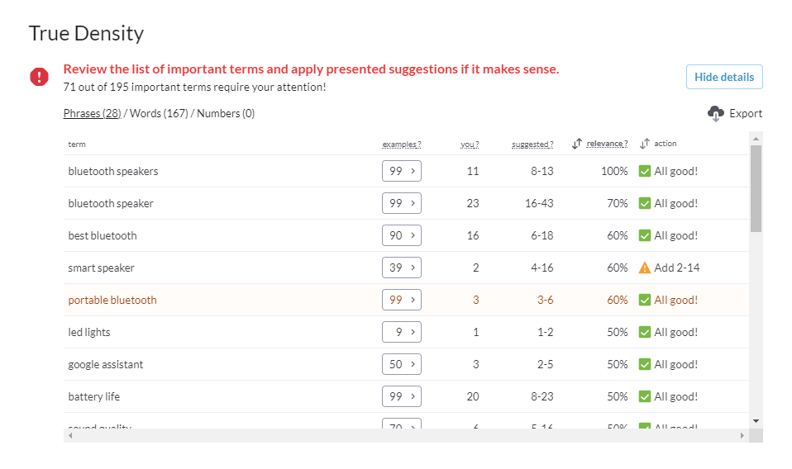Switch to the Numbers (0) tab

pos(226,113)
